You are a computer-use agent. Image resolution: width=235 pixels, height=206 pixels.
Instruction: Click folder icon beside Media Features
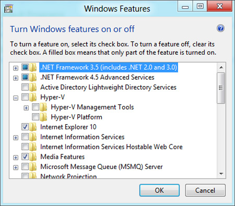pyautogui.click(x=33, y=157)
